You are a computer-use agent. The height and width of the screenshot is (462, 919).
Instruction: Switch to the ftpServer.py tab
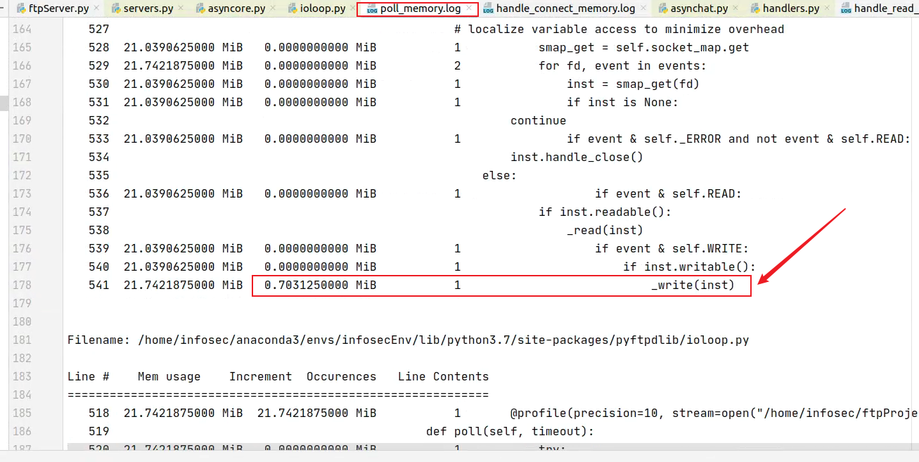click(x=58, y=9)
